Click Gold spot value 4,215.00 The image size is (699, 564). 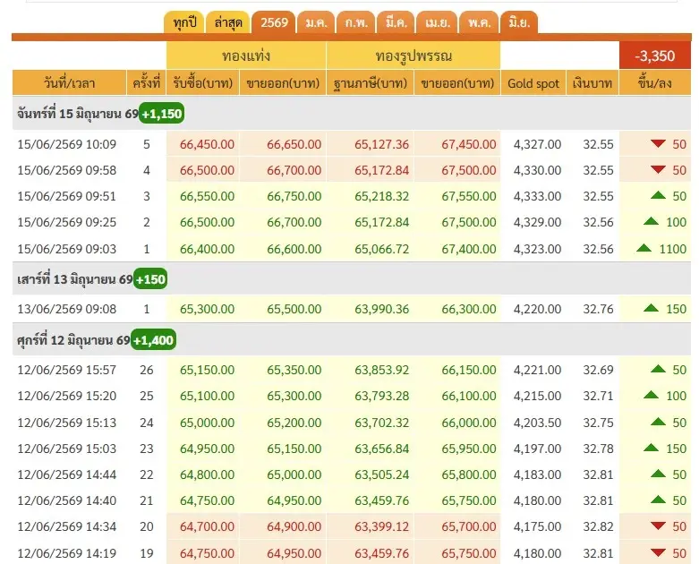pos(537,396)
